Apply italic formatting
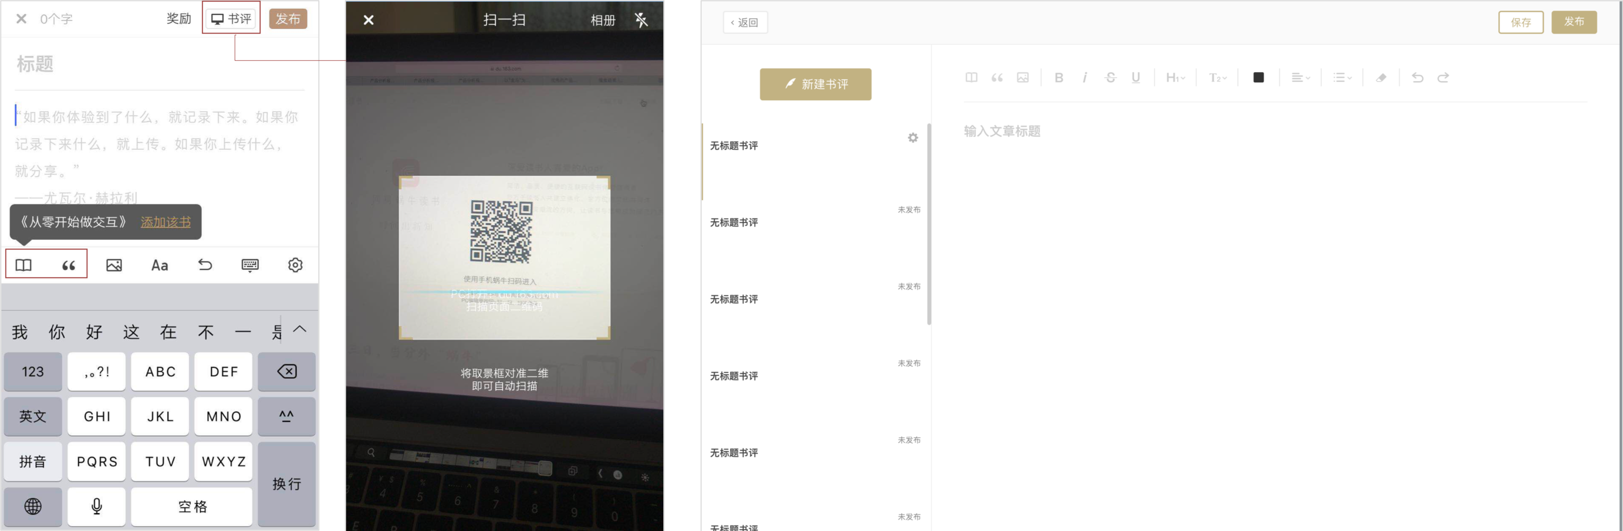Screen dimensions: 1623x531 1085,77
